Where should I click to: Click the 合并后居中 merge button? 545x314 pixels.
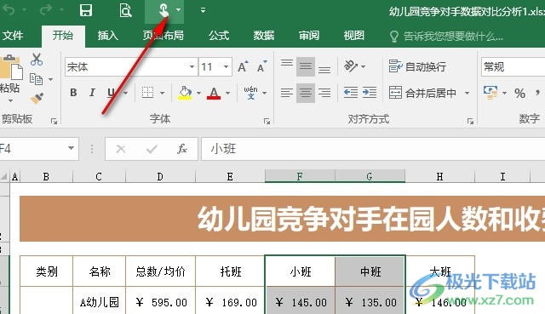pyautogui.click(x=423, y=93)
